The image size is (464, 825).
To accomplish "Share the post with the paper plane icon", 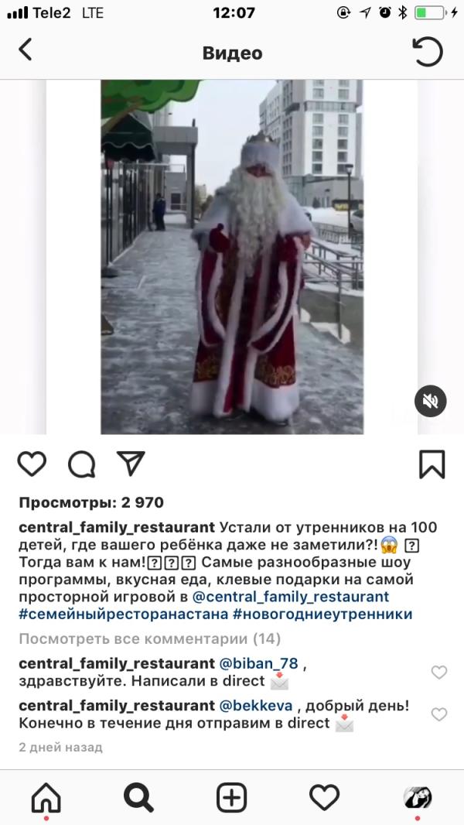I will tap(131, 463).
